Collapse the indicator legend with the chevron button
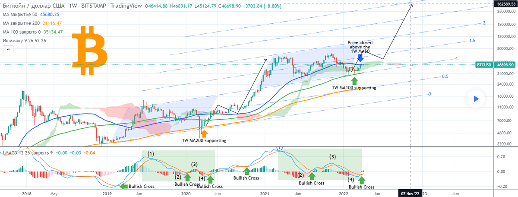The height and width of the screenshot is (197, 518). pos(7,50)
